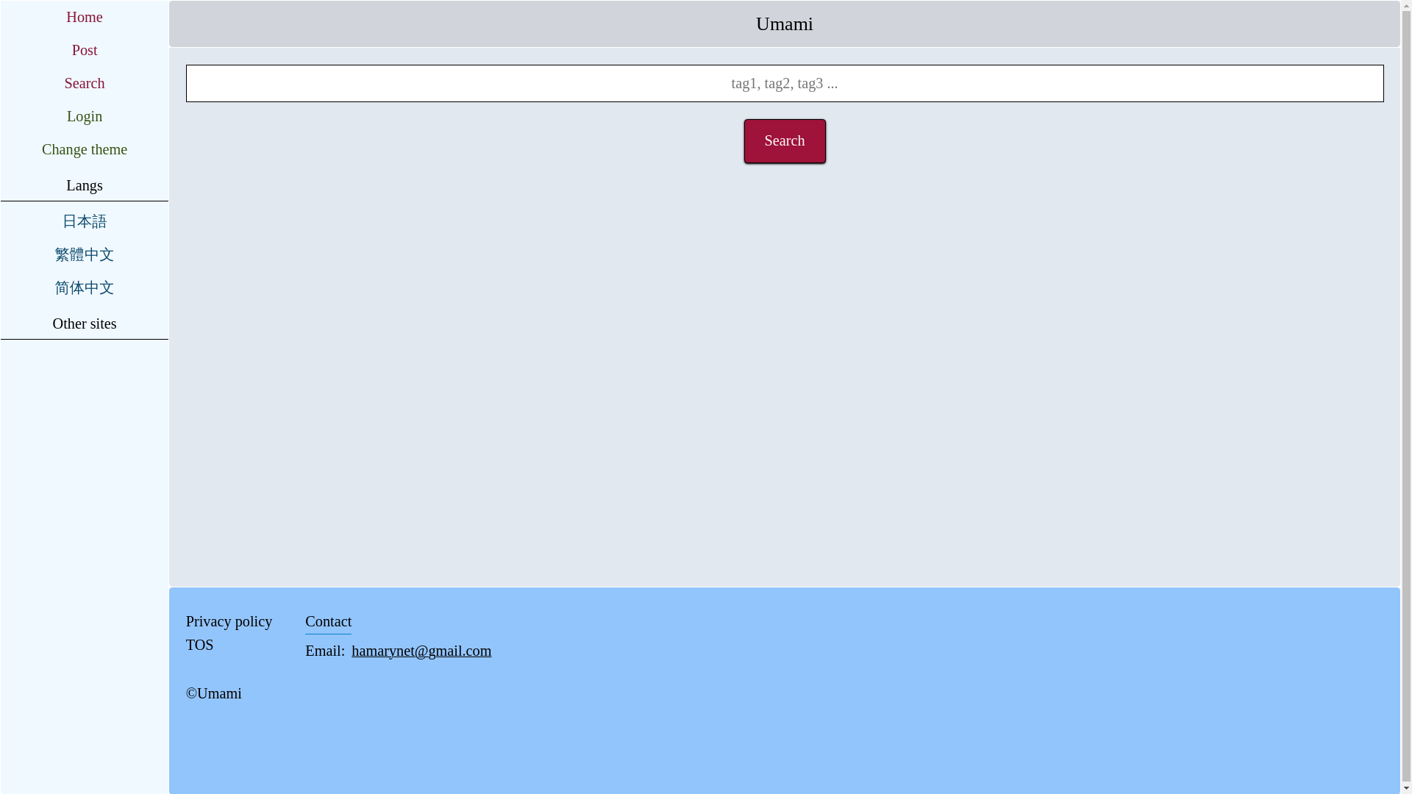
Task: Click the Email: label in footer
Action: [x=324, y=651]
